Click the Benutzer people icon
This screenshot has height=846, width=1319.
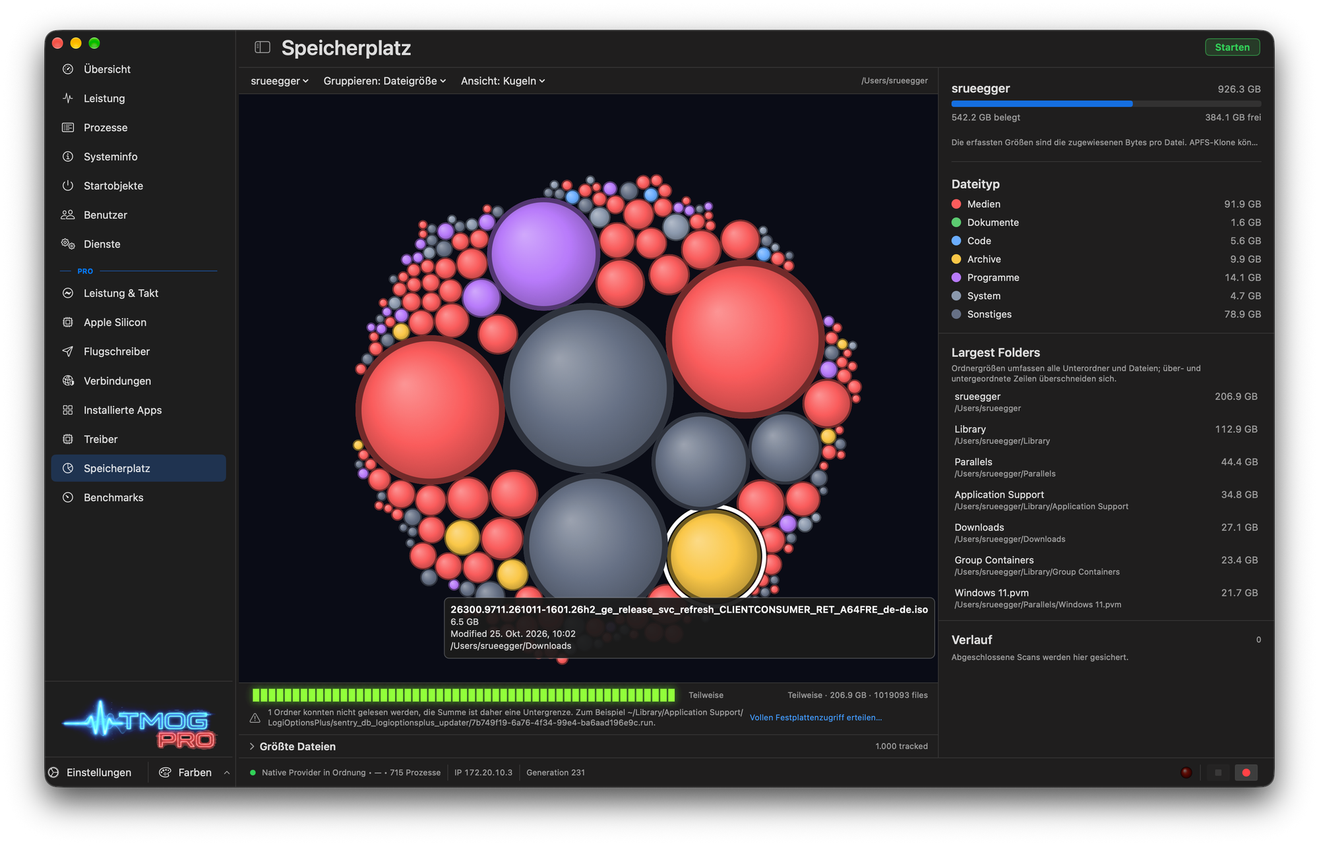pos(68,215)
